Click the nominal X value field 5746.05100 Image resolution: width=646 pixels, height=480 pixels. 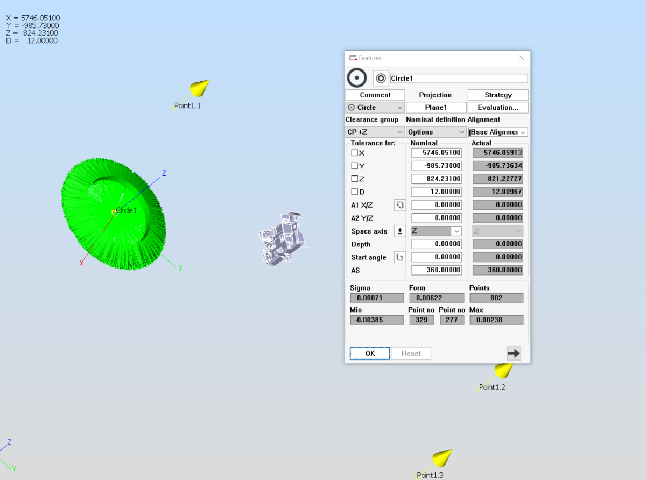point(437,153)
